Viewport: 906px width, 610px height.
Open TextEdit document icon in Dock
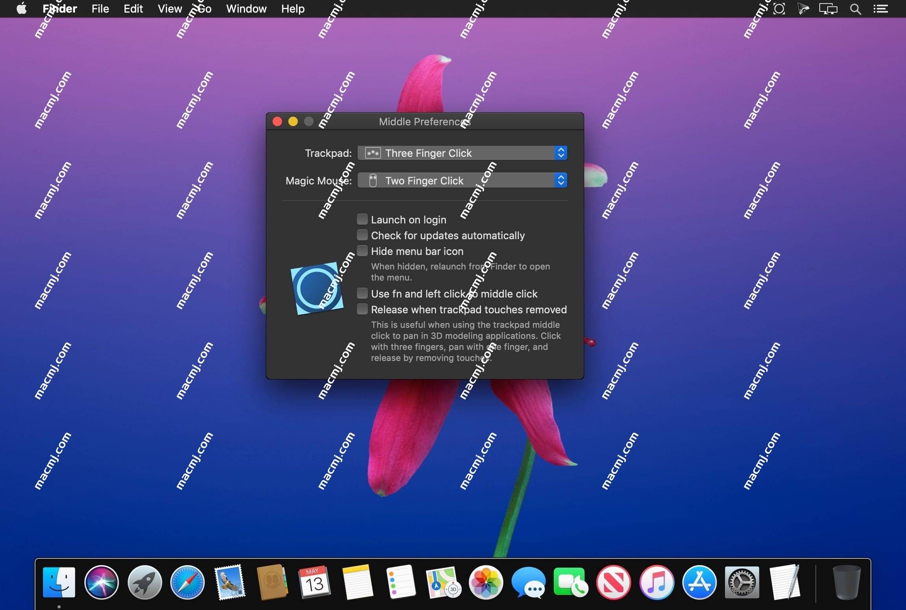tap(785, 582)
